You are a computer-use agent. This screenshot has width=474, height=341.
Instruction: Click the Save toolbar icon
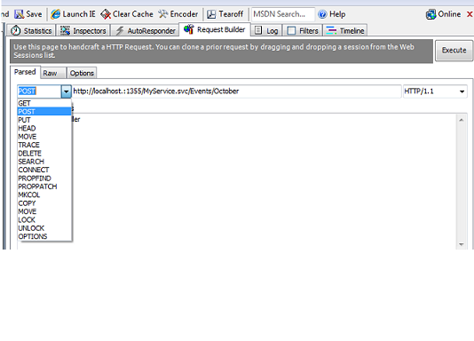[20, 14]
